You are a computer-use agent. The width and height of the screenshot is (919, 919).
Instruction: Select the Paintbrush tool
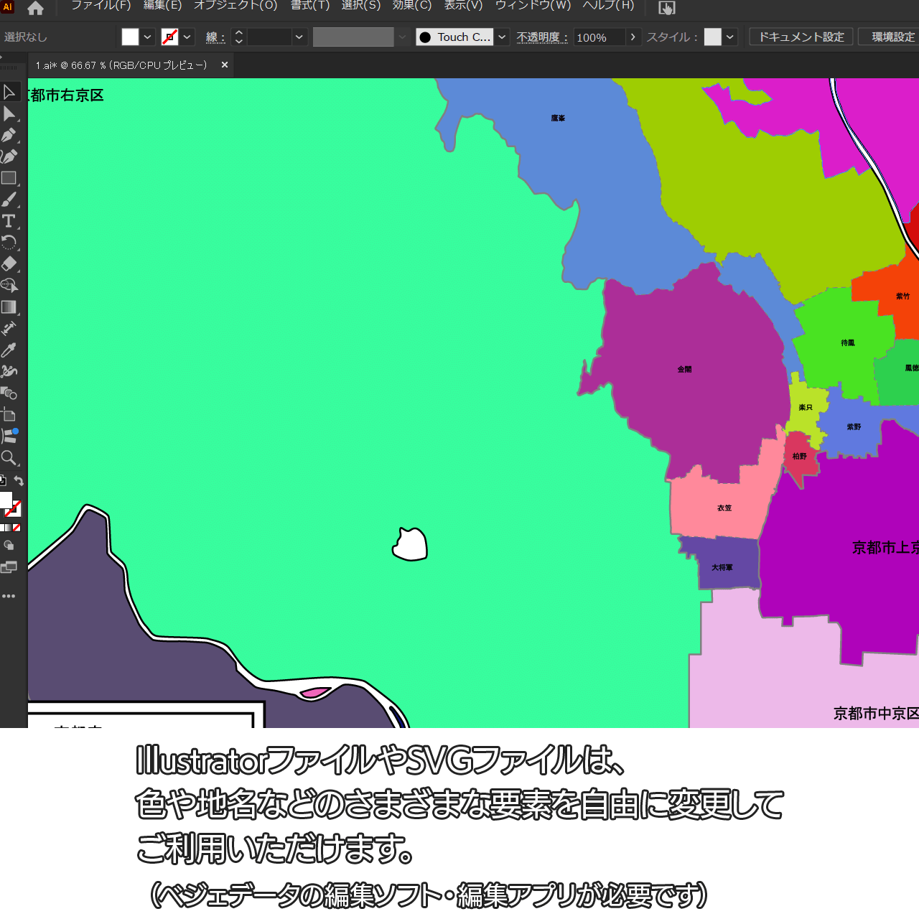pos(9,200)
